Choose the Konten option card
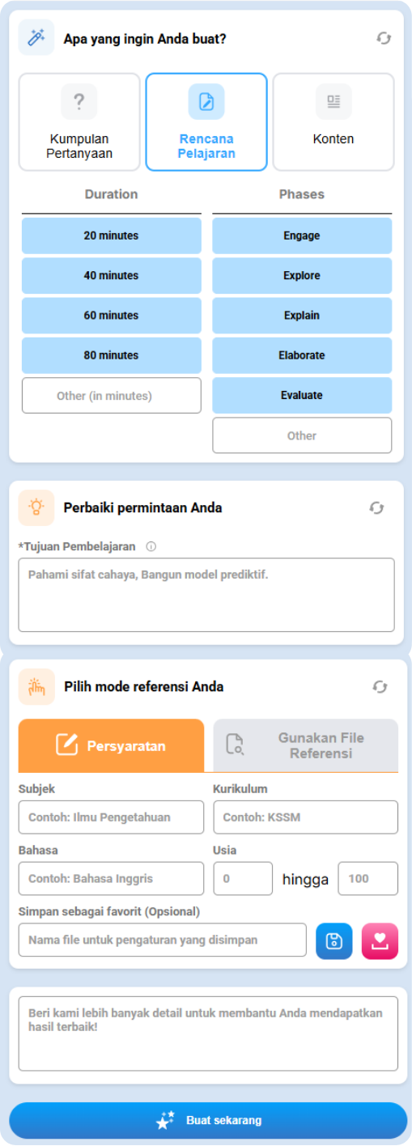The width and height of the screenshot is (412, 1146). tap(333, 122)
